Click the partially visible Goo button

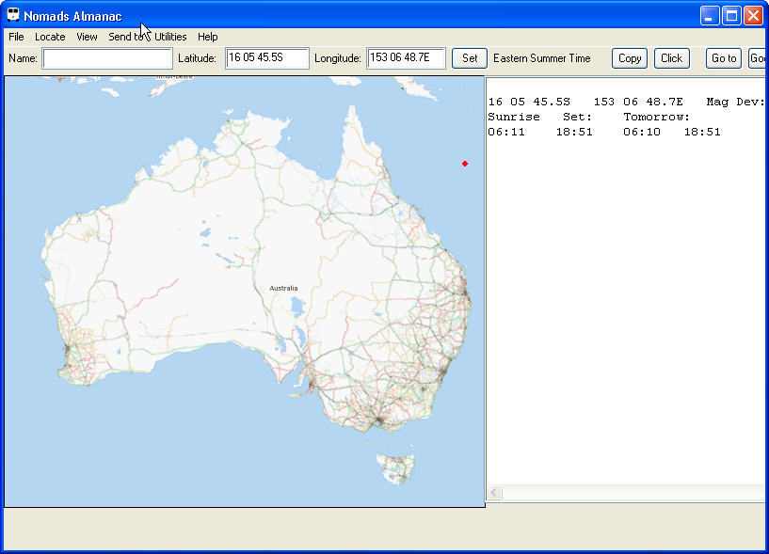point(757,58)
